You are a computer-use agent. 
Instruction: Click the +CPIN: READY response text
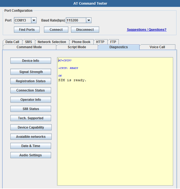[68, 68]
